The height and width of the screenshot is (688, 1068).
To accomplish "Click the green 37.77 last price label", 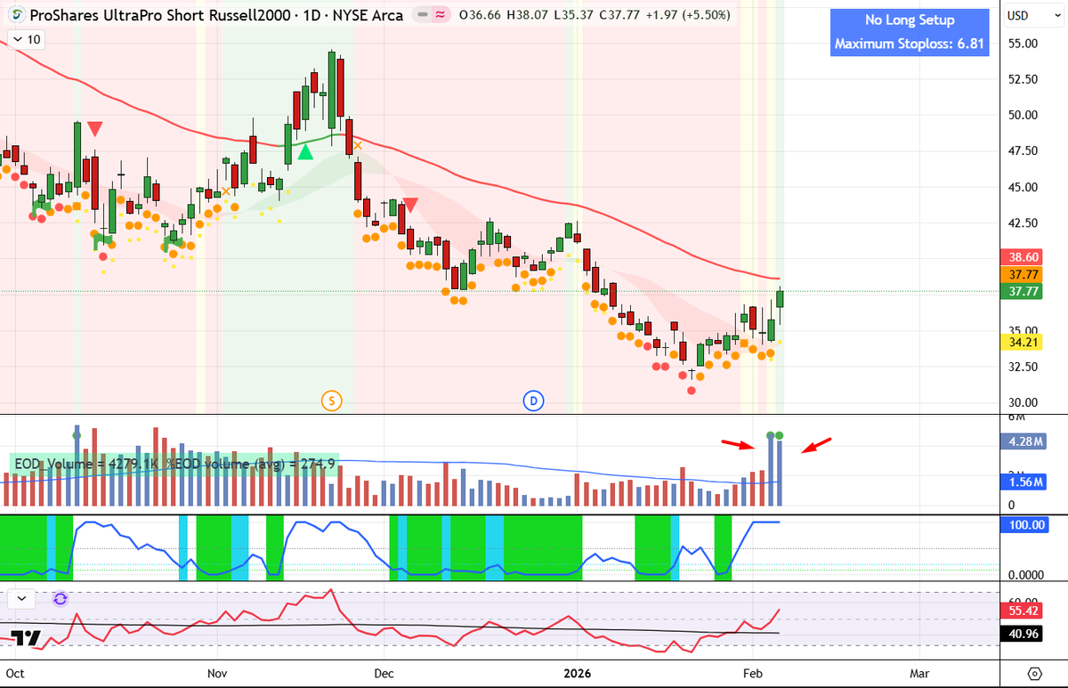I will pyautogui.click(x=1023, y=291).
